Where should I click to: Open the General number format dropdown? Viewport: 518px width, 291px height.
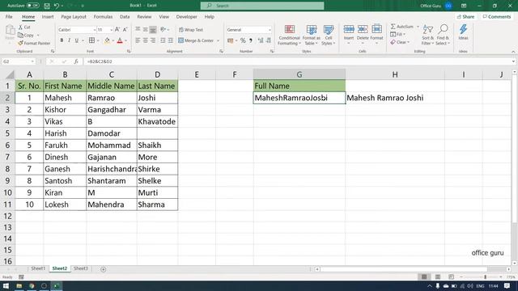pyautogui.click(x=270, y=30)
